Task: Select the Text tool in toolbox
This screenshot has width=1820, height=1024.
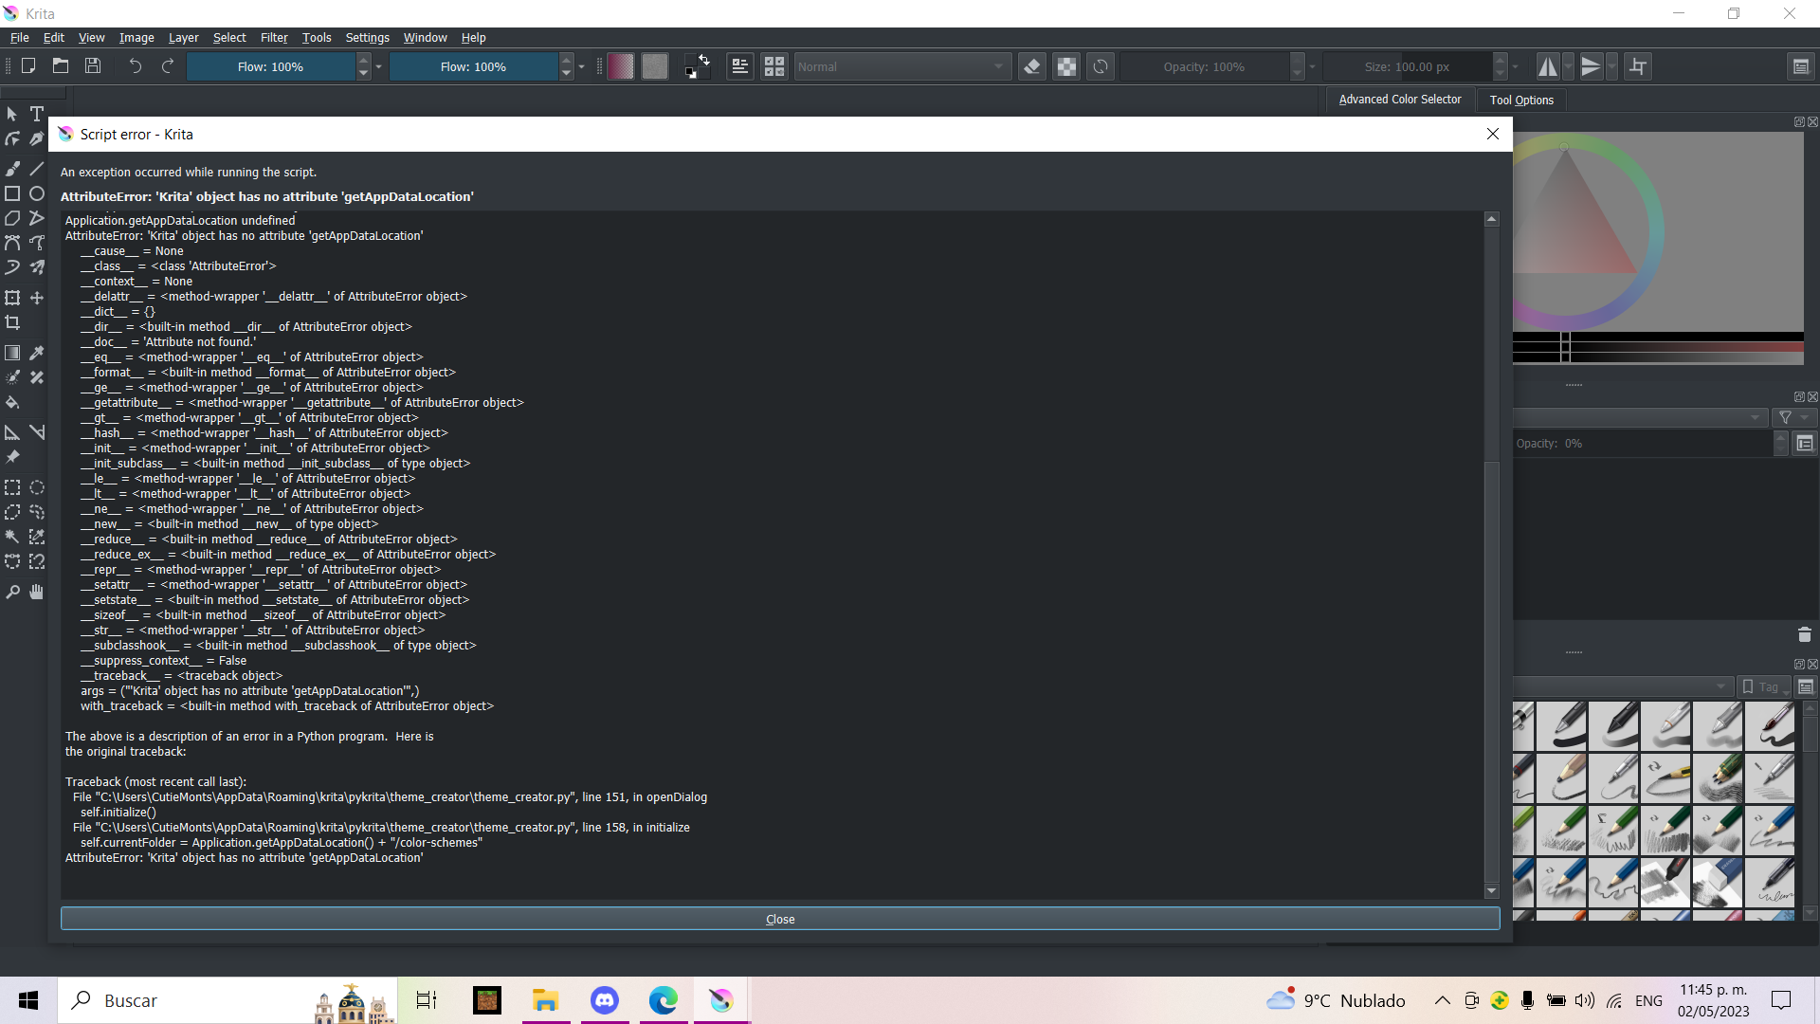Action: click(37, 114)
